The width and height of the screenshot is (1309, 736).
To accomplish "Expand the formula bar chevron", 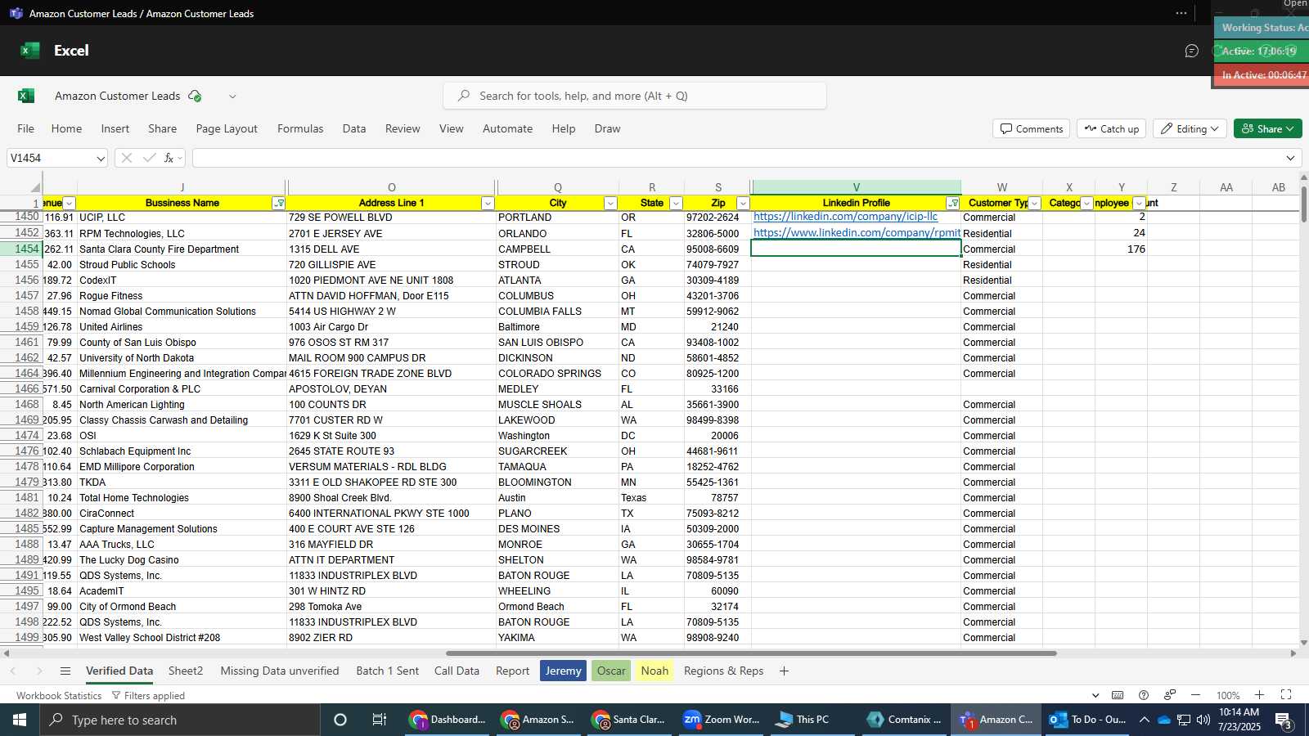I will coord(1290,158).
